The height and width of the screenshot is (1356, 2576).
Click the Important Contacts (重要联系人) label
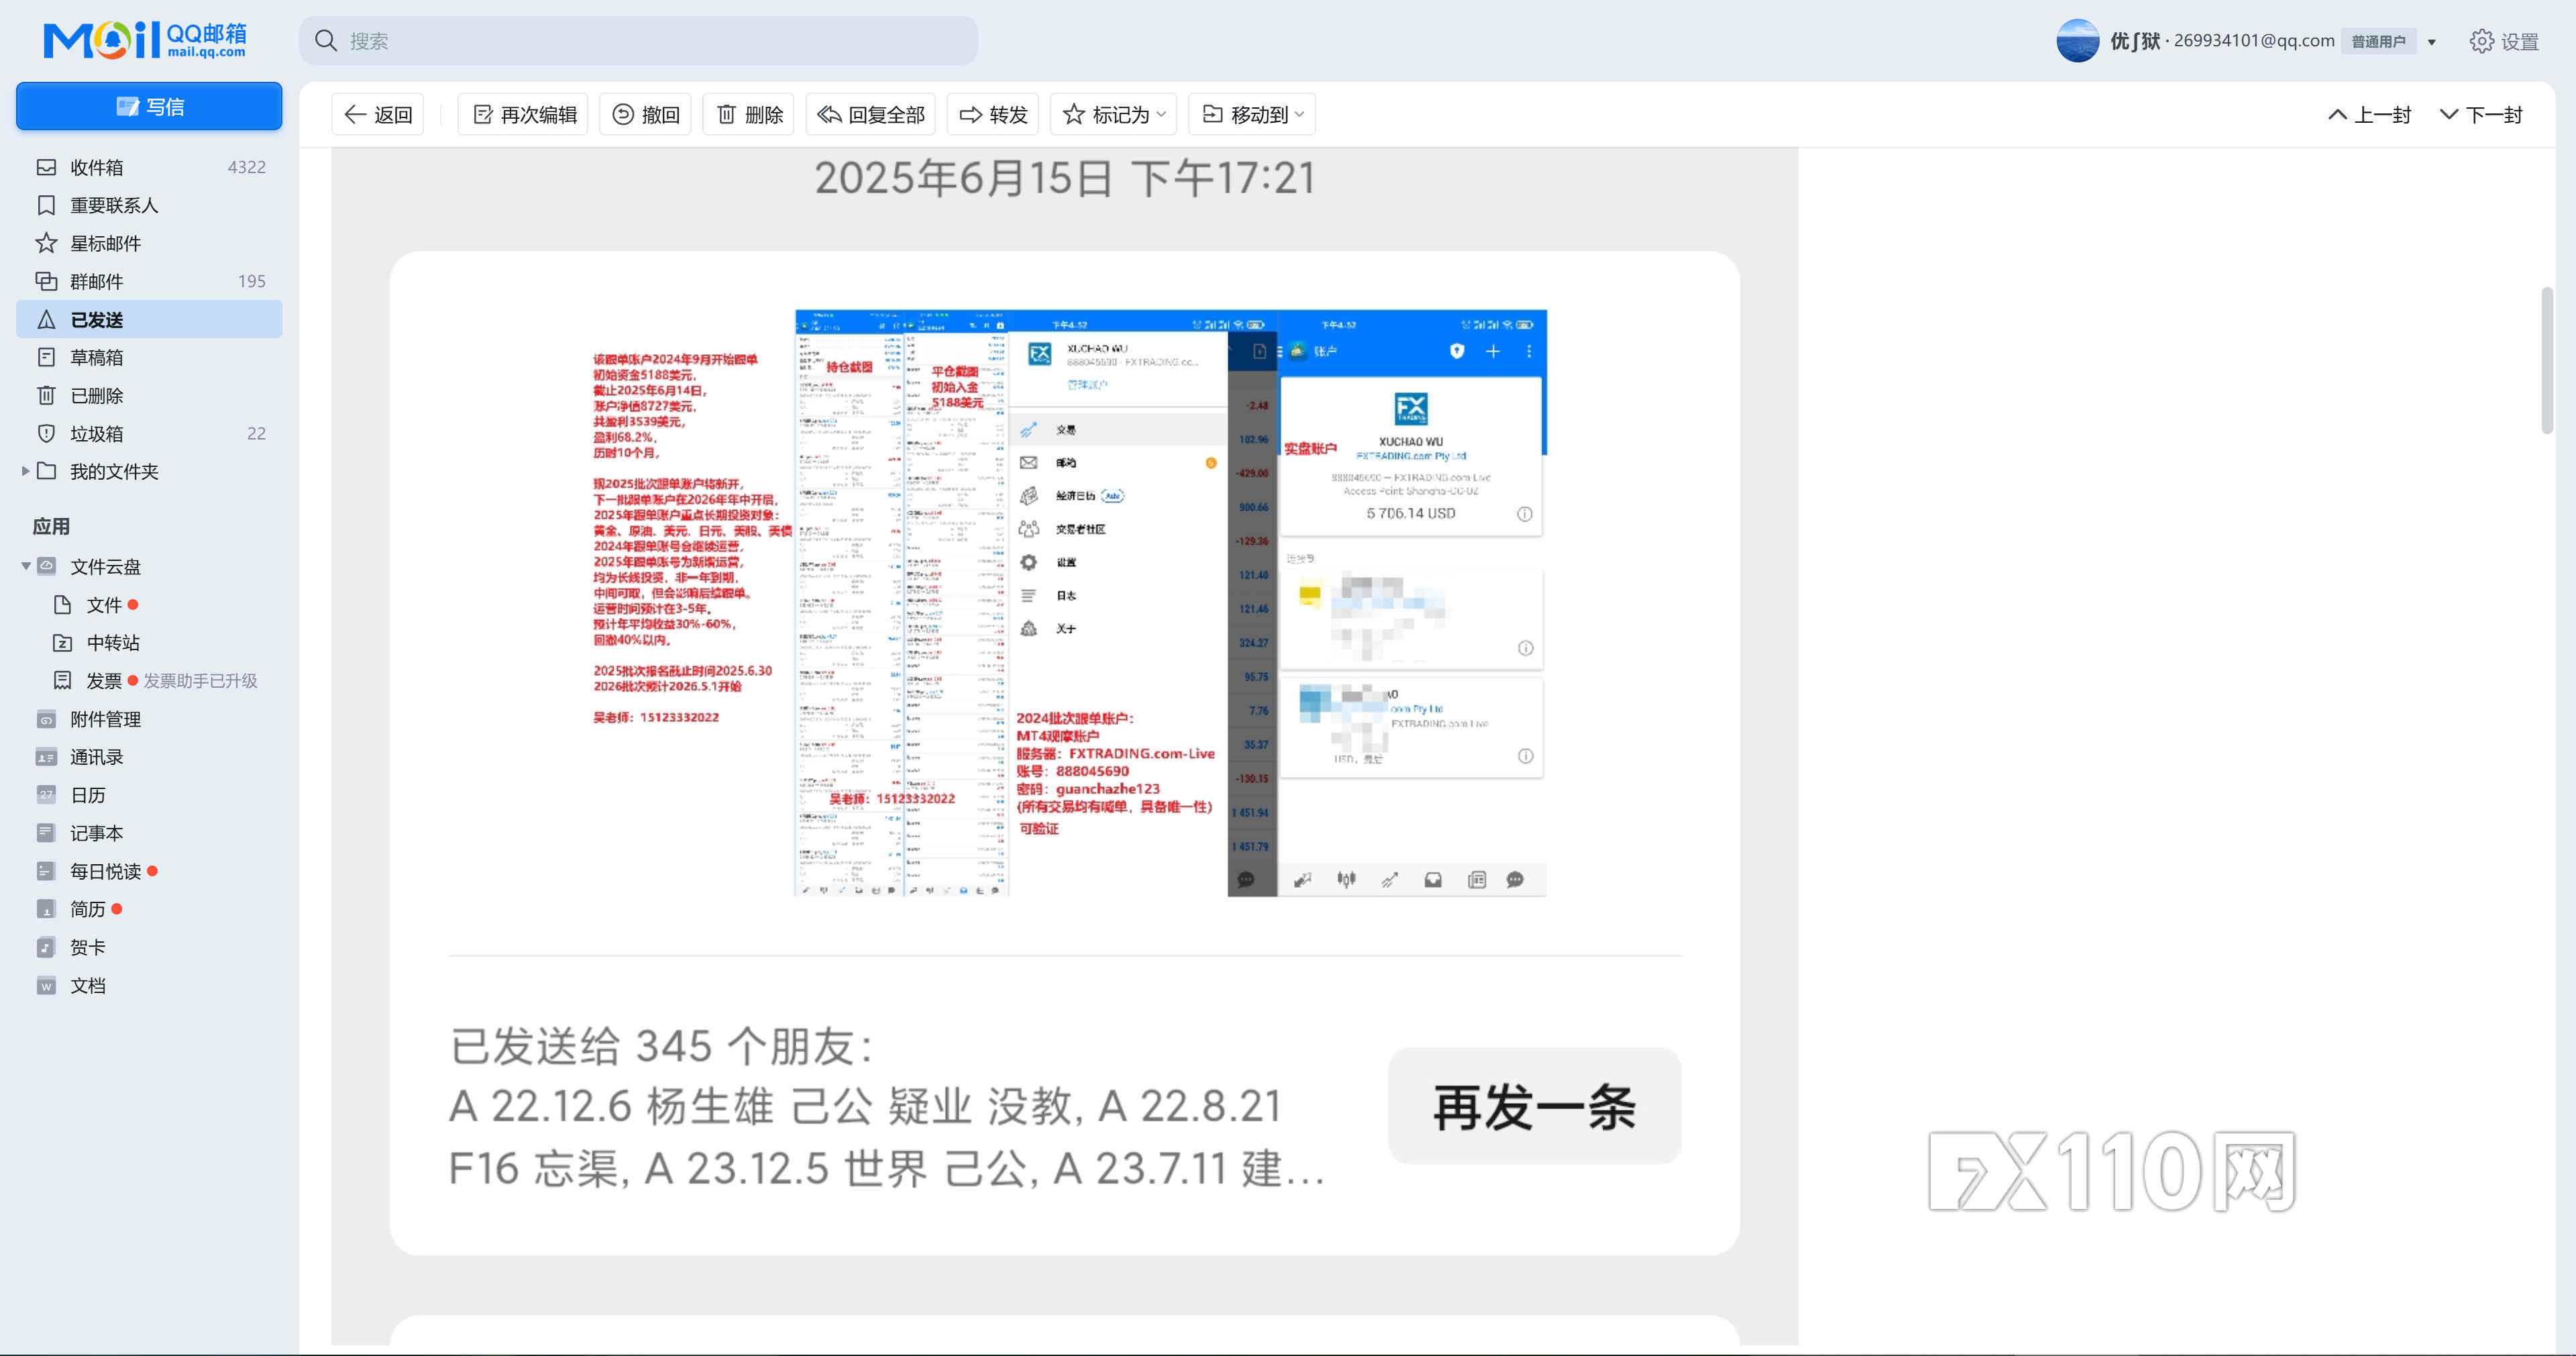pyautogui.click(x=114, y=205)
